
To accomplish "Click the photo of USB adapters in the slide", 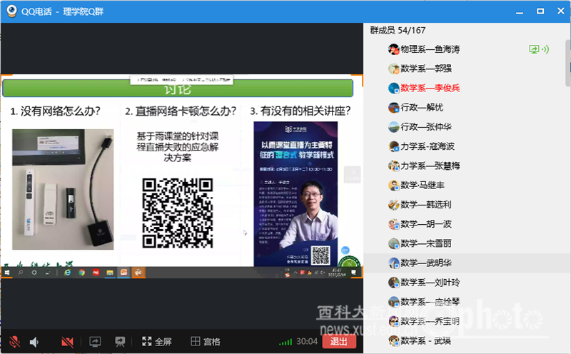I will 63,189.
